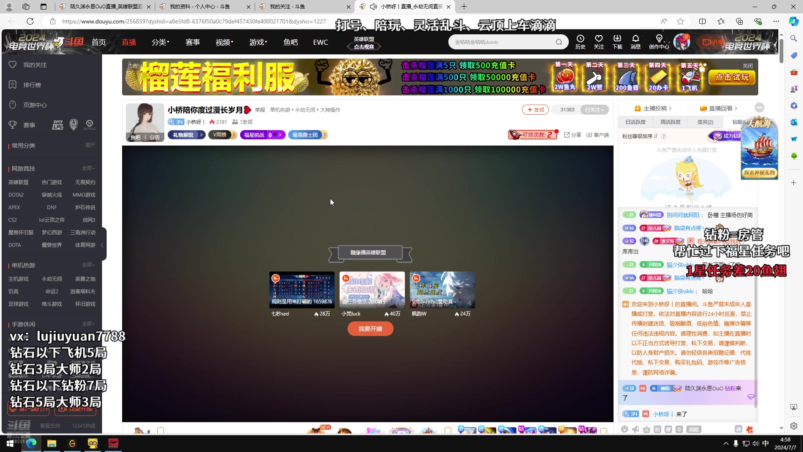This screenshot has height=452, width=803.
Task: Click the 梗 meme icon in chat toolbar
Action: (668, 429)
